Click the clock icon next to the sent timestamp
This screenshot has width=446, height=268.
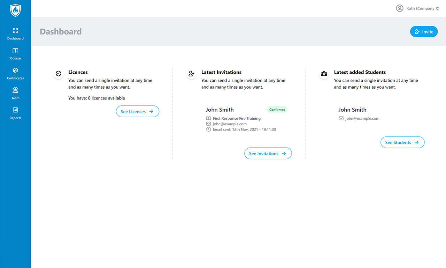coord(208,129)
